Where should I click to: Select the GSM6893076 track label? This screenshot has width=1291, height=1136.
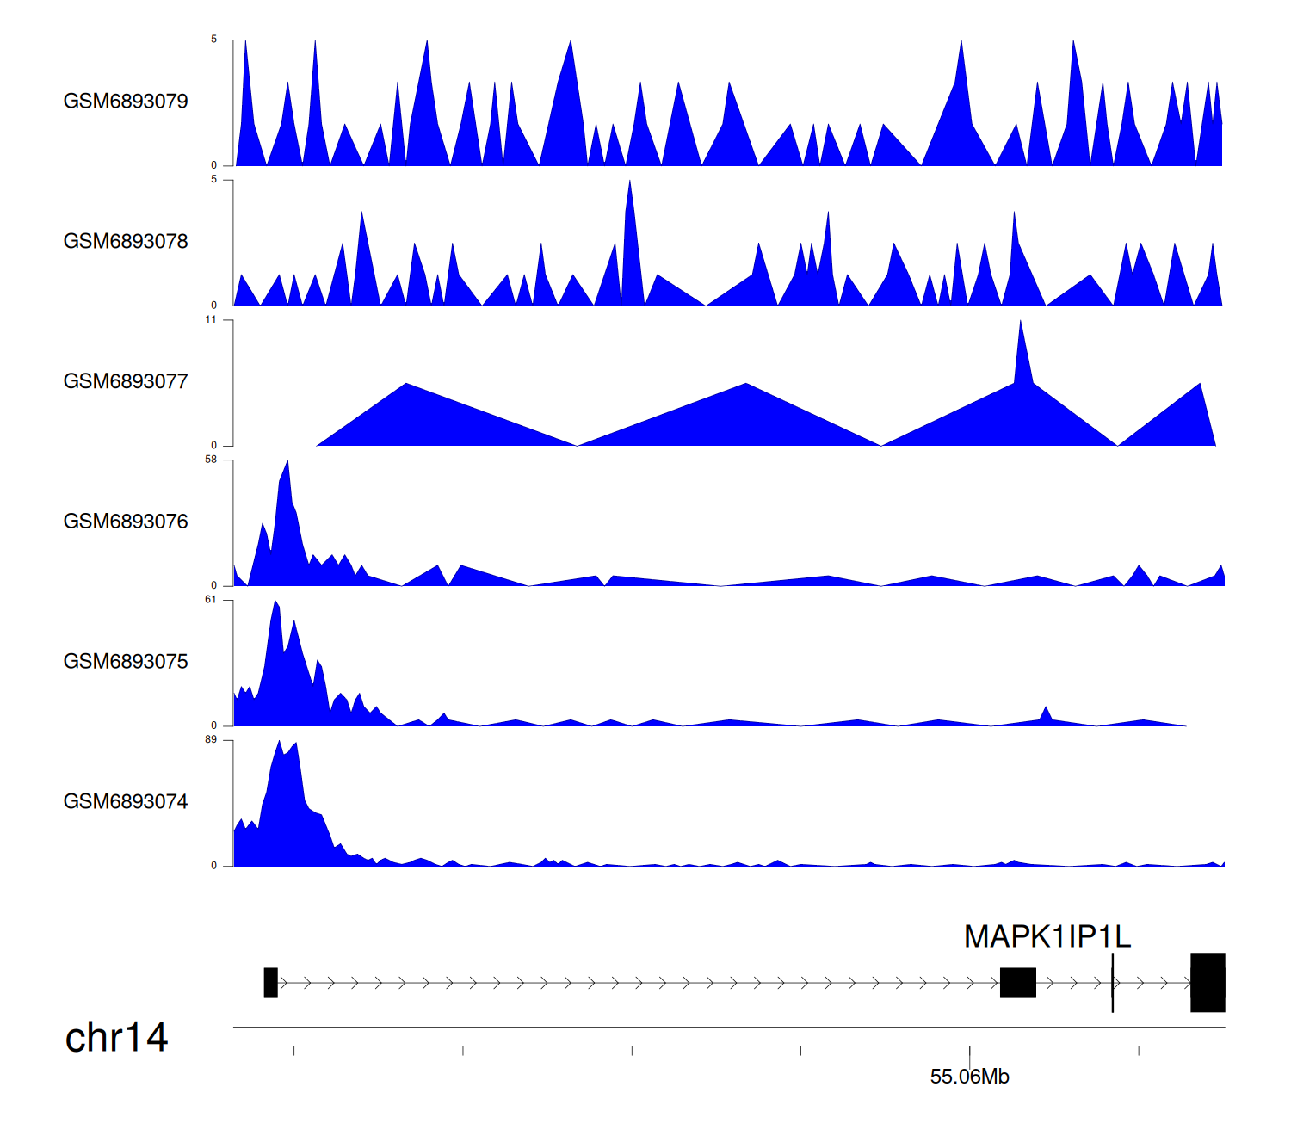click(x=126, y=522)
